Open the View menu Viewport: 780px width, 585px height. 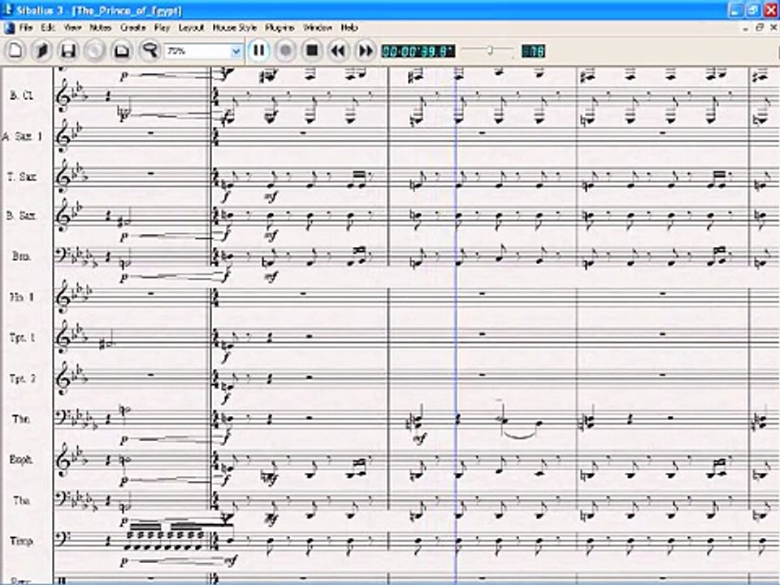72,28
